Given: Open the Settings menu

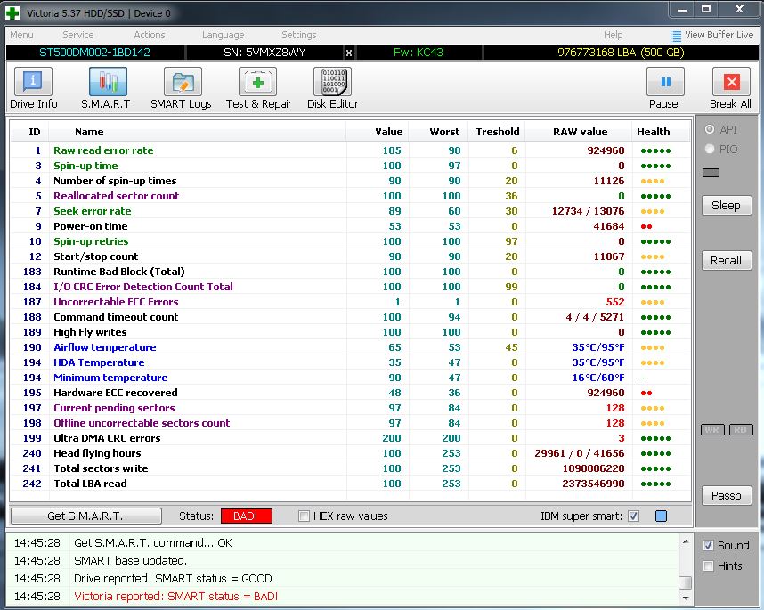Looking at the screenshot, I should tap(298, 35).
